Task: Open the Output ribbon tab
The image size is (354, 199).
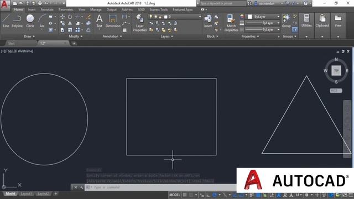Action: point(112,9)
